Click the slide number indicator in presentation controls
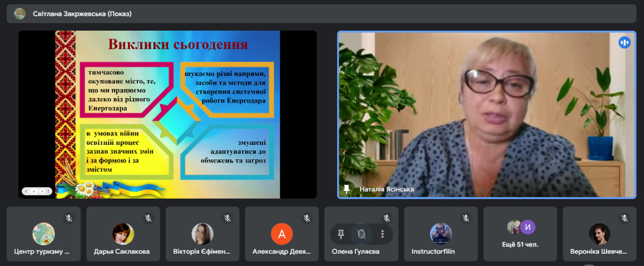 (34, 191)
